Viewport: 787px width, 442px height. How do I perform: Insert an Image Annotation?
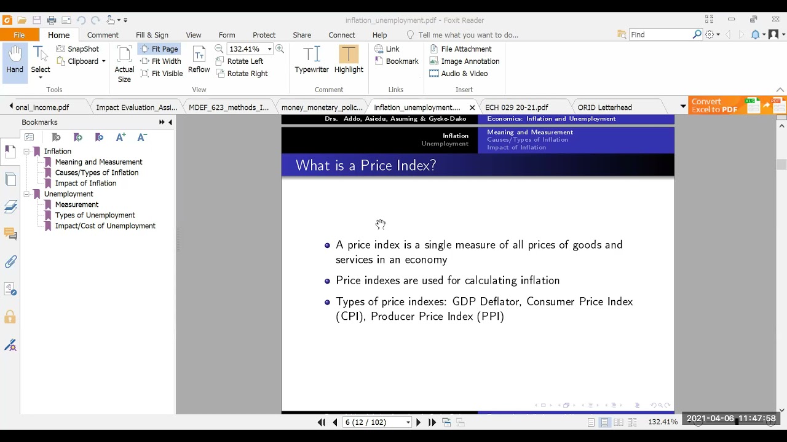coord(464,61)
